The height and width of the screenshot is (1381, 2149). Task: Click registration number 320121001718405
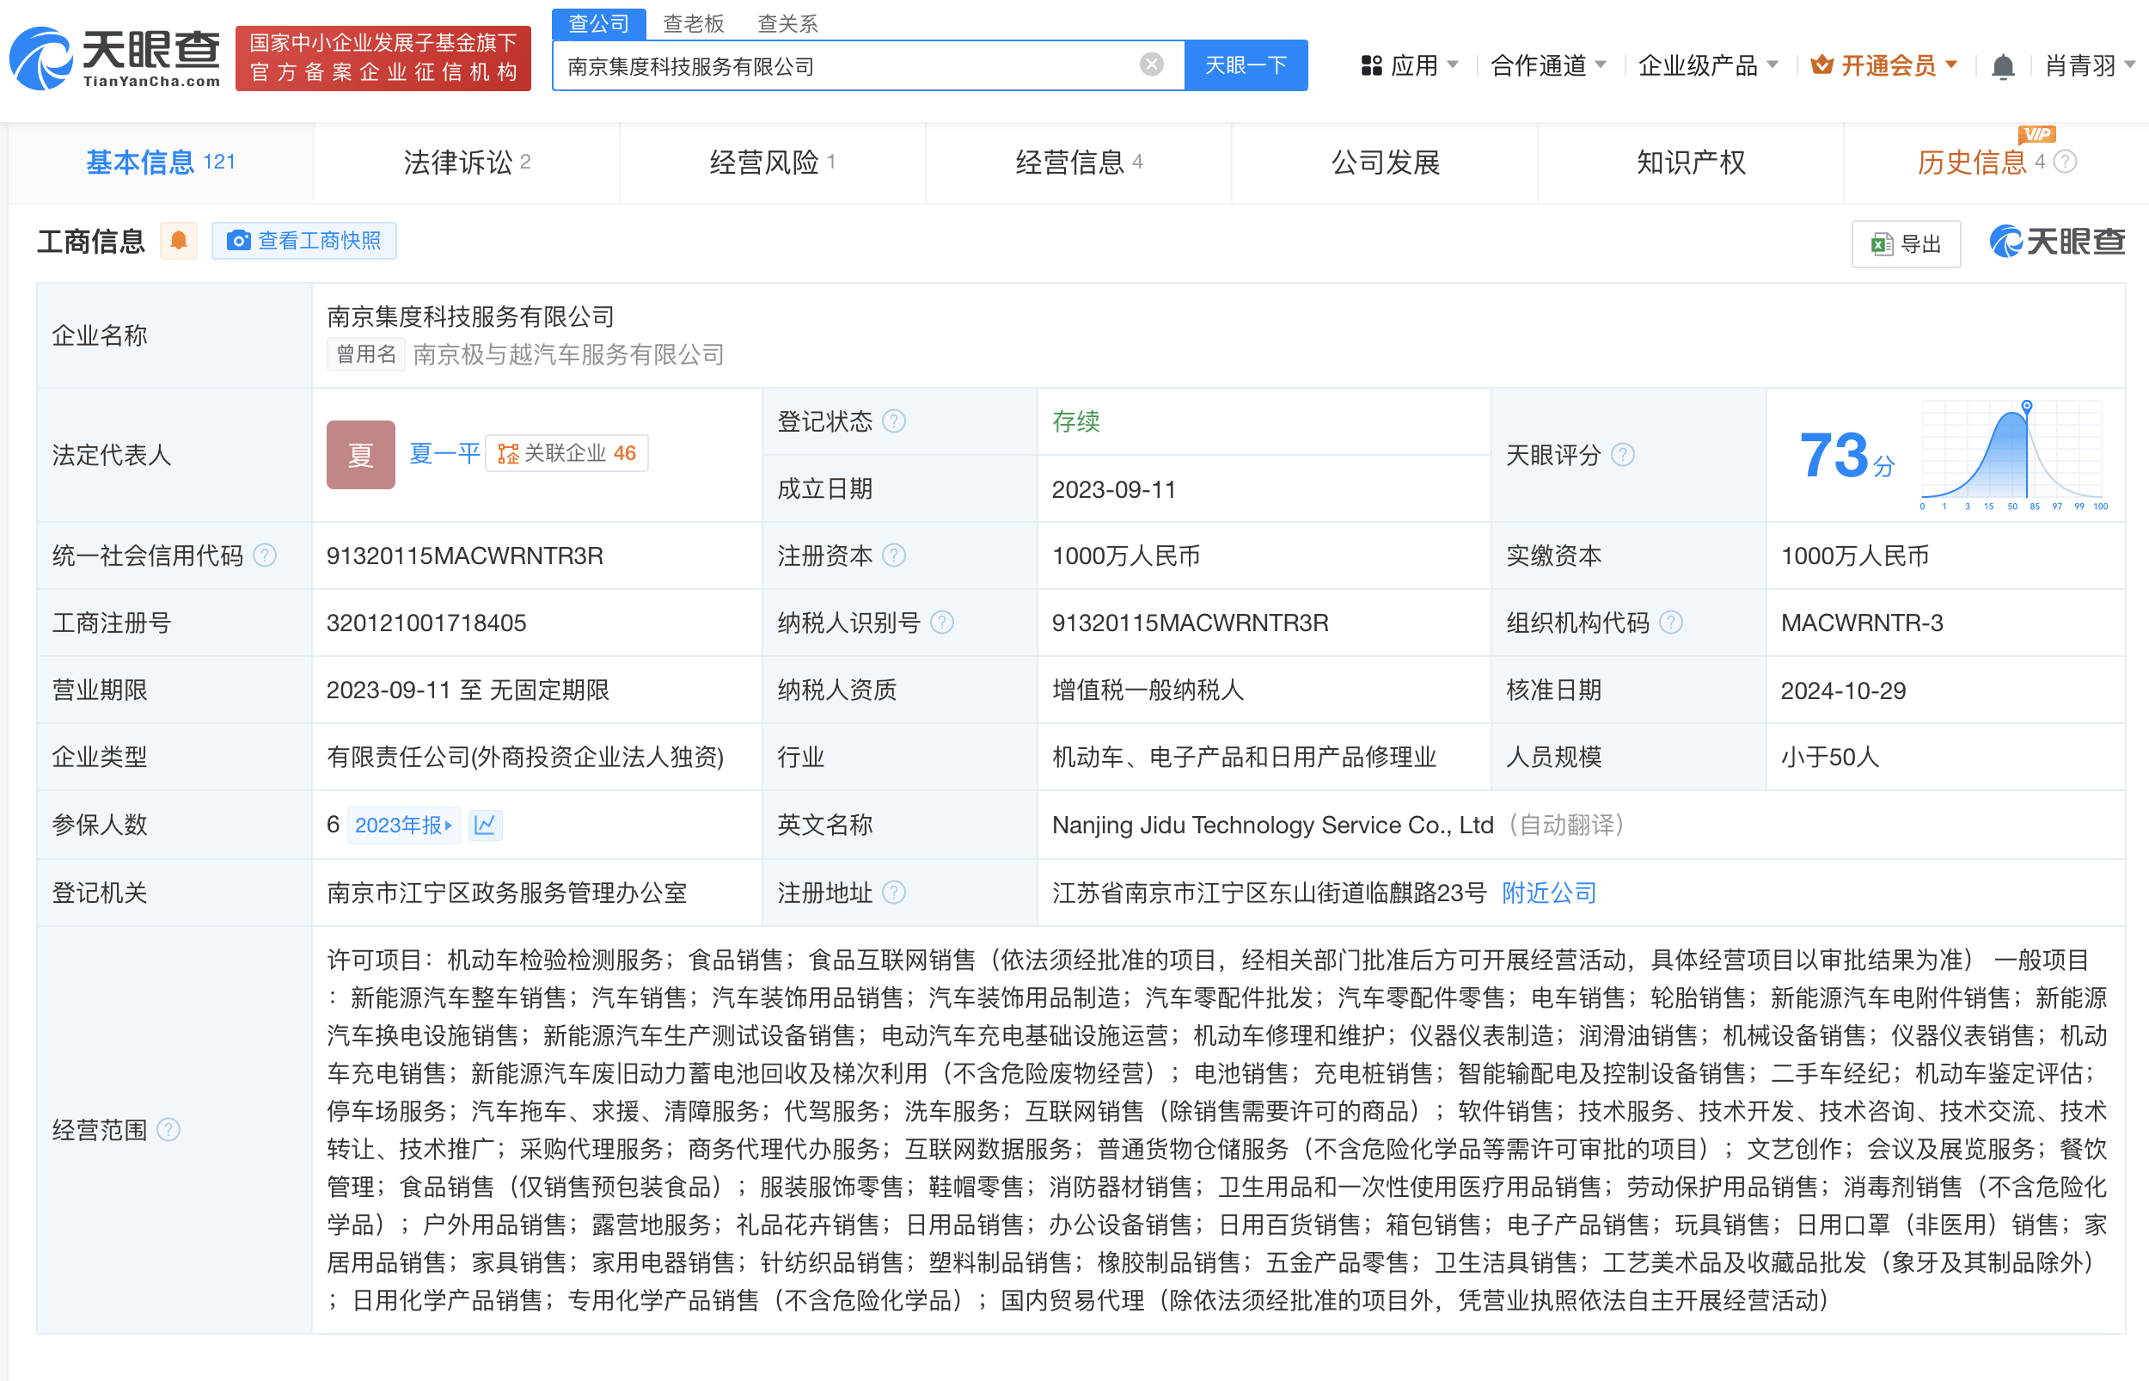coord(426,623)
